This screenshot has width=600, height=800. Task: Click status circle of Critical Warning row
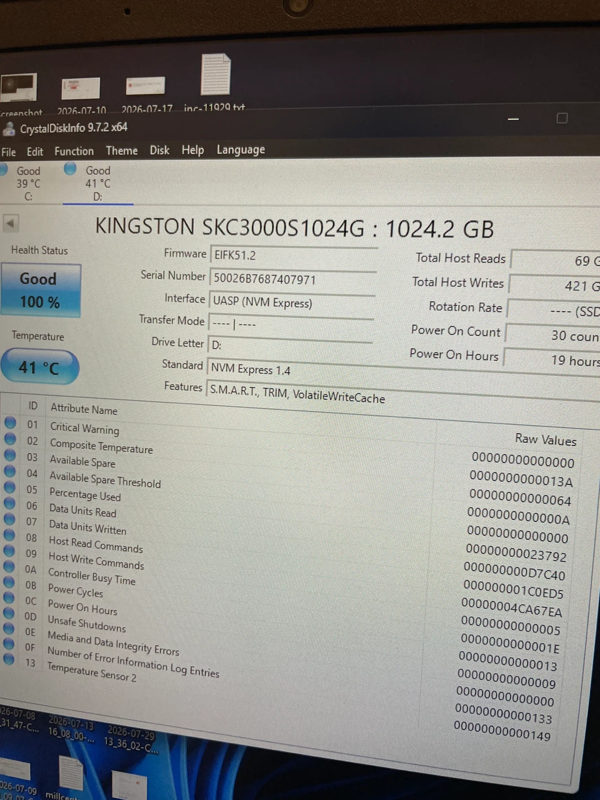[10, 423]
